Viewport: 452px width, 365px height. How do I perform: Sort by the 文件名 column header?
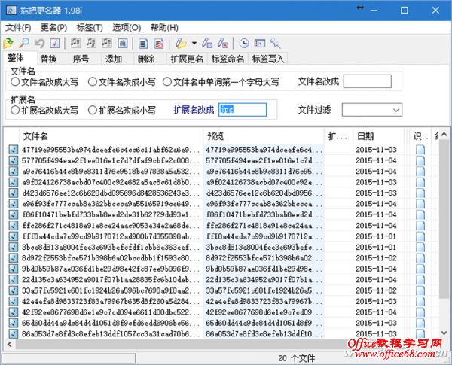point(111,136)
